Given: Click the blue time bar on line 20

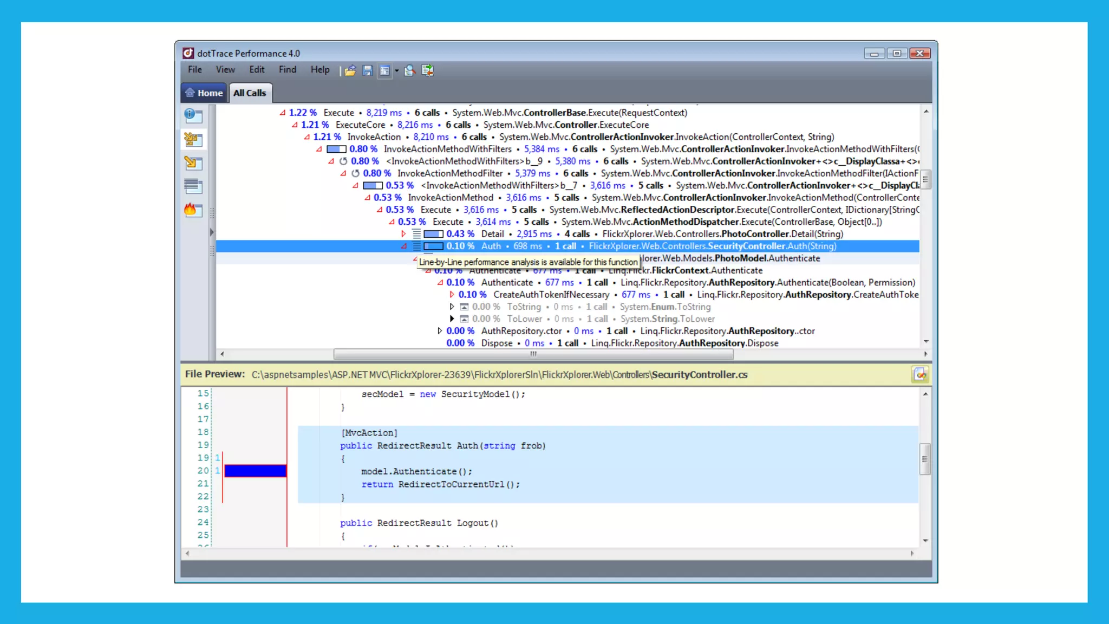Looking at the screenshot, I should coord(255,471).
